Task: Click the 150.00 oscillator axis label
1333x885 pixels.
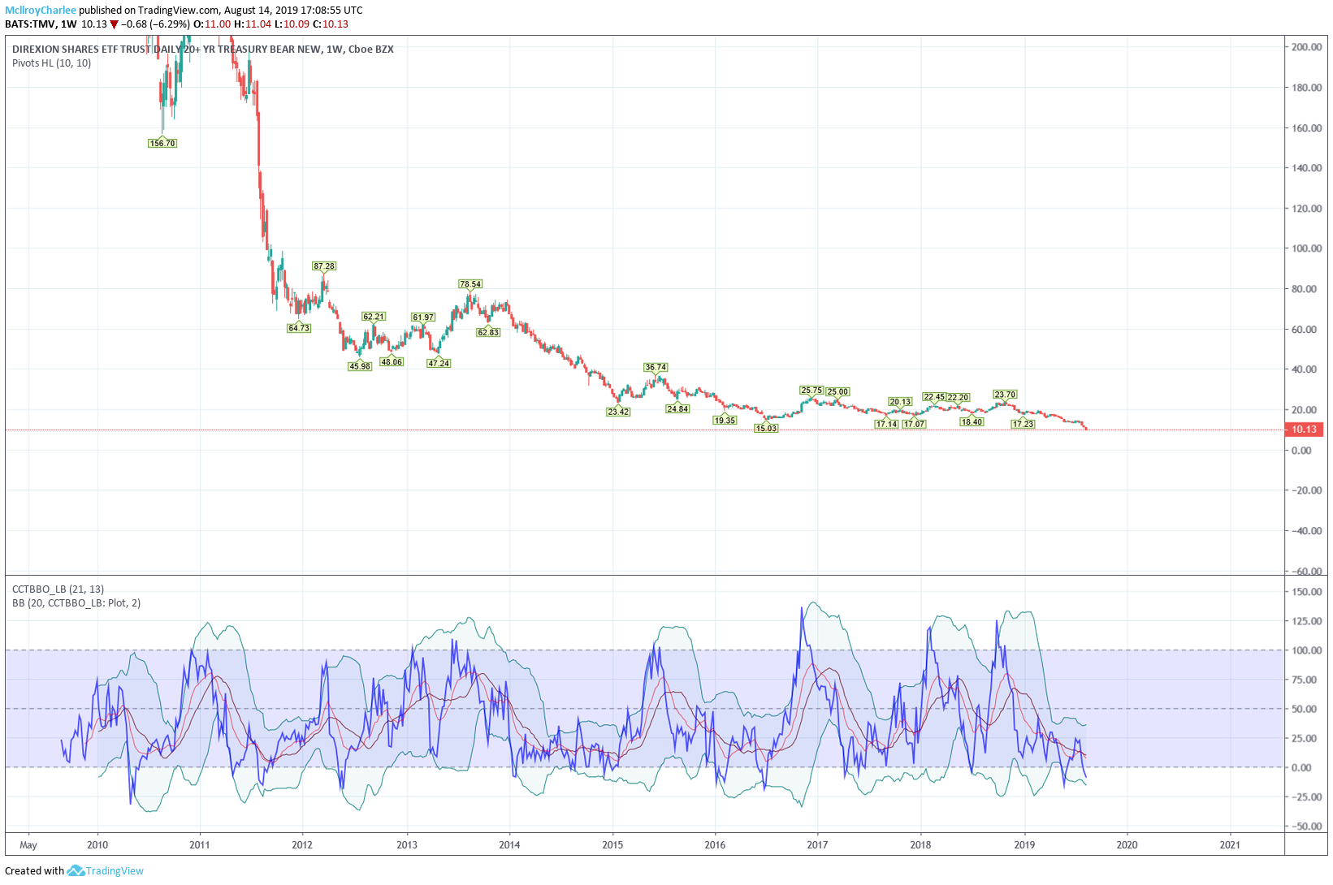Action: coord(1307,592)
